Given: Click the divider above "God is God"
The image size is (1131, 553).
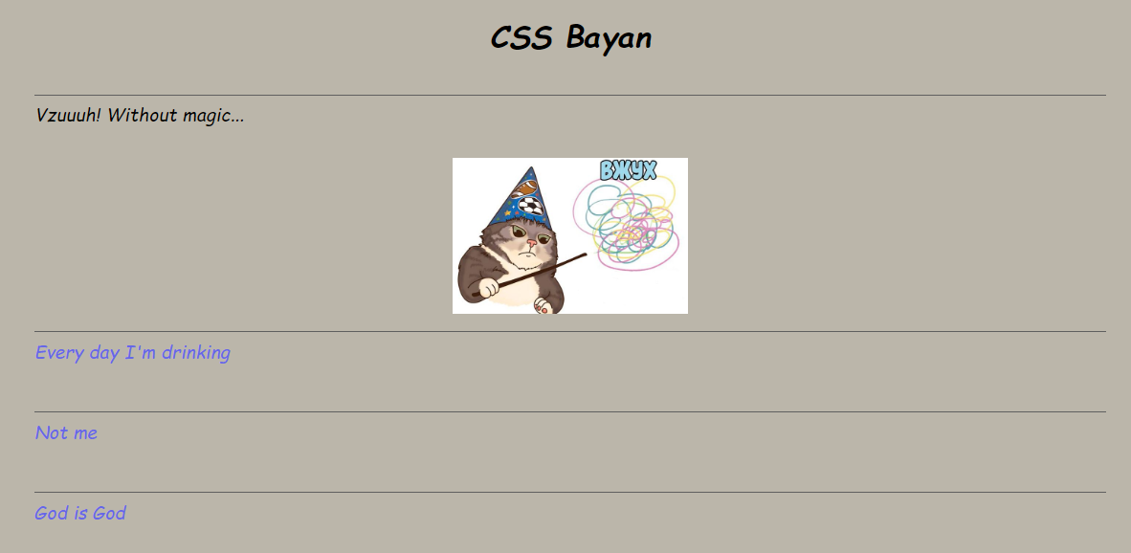Looking at the screenshot, I should pyautogui.click(x=570, y=493).
